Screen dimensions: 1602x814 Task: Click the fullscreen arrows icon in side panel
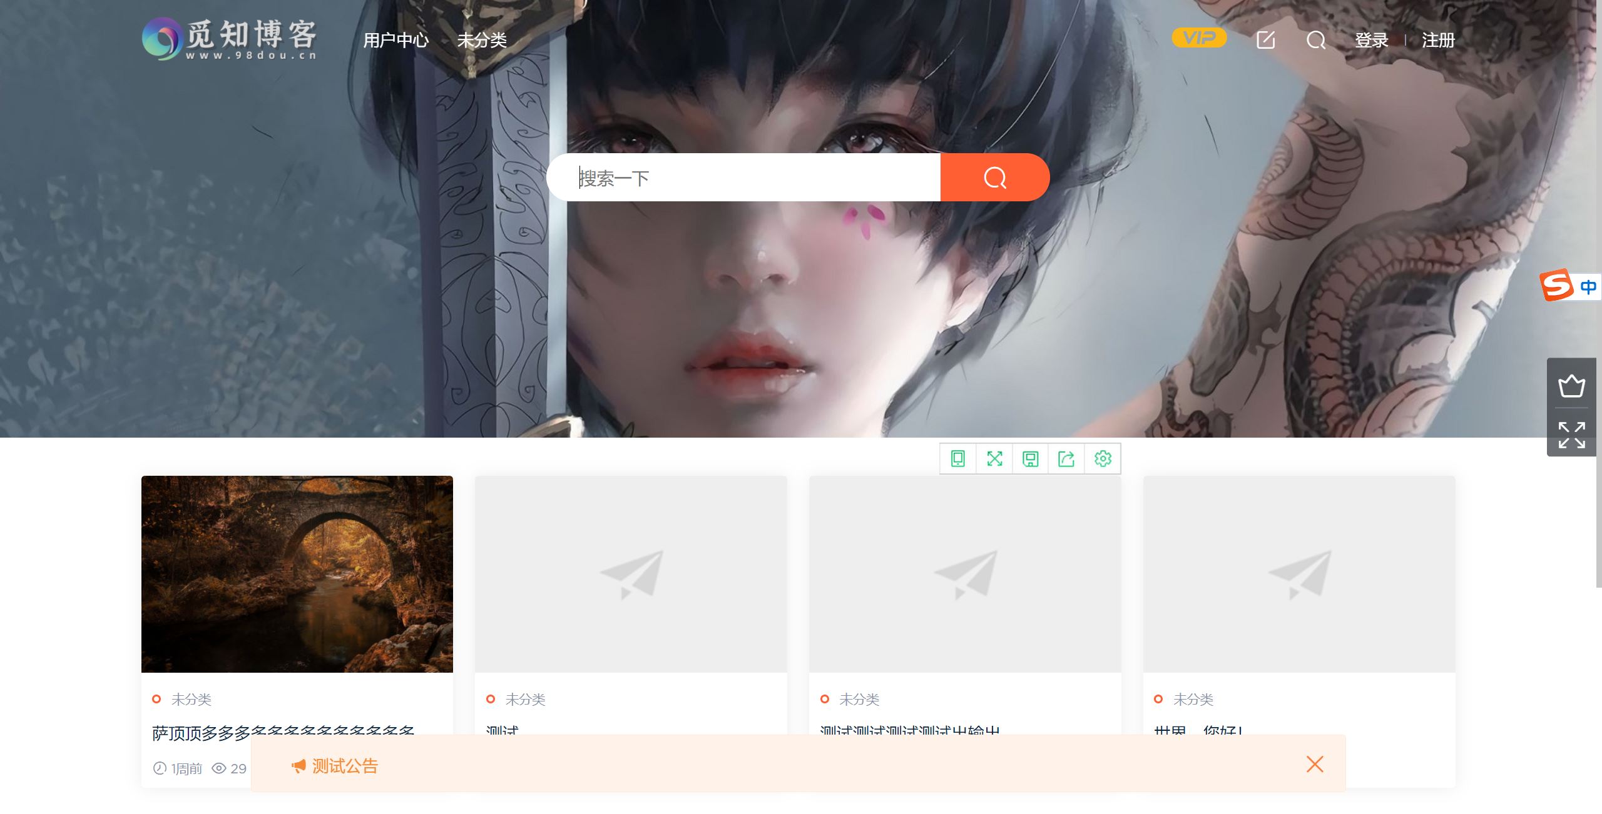[1571, 435]
